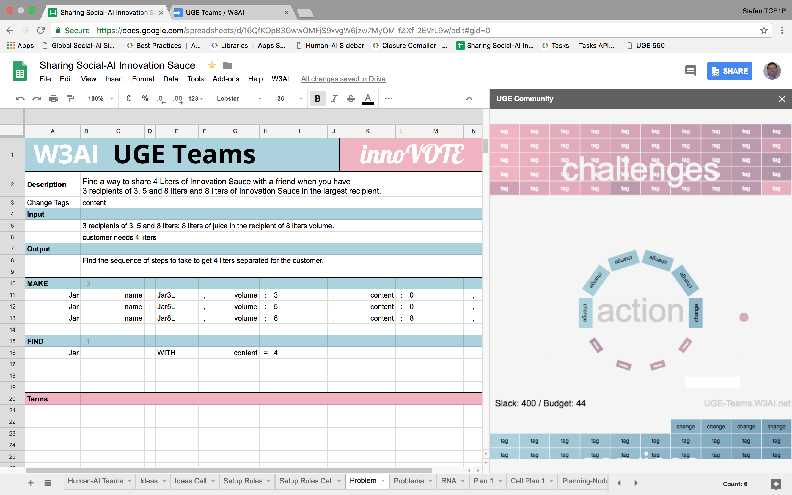Screen dimensions: 792x495
Task: Toggle bold formatting
Action: click(317, 98)
